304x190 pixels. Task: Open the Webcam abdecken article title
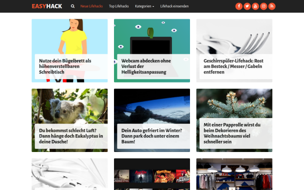pyautogui.click(x=146, y=66)
